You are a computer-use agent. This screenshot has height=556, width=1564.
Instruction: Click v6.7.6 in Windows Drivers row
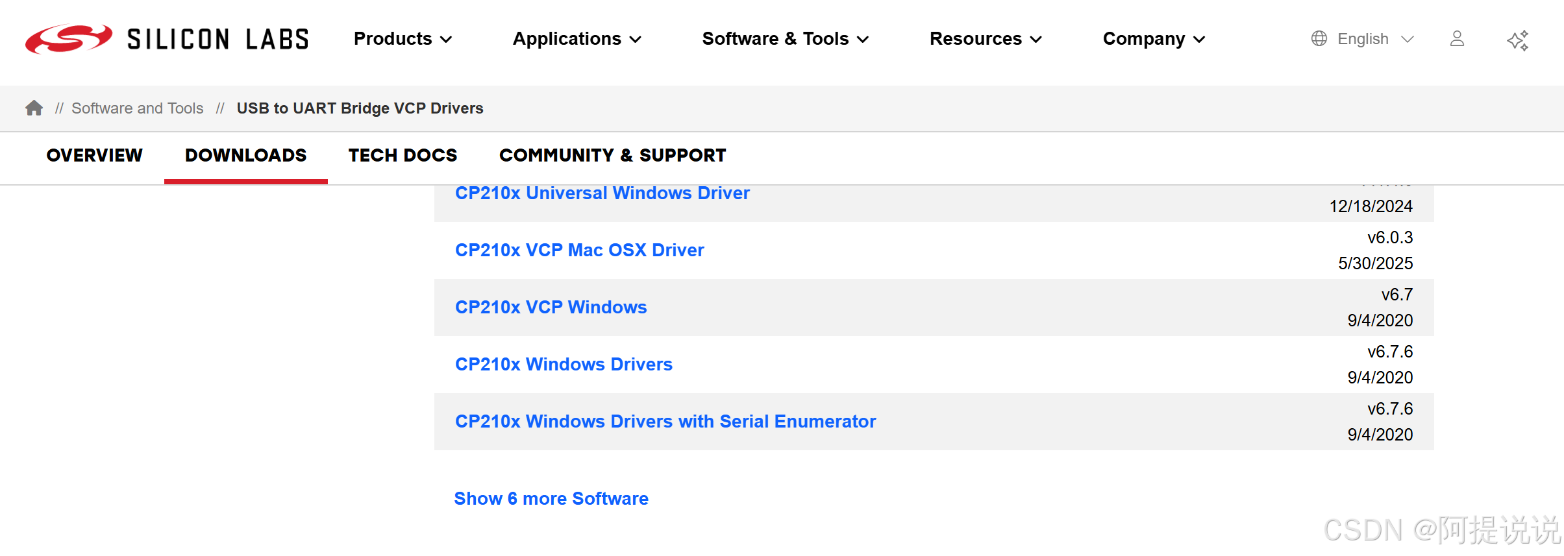coord(1390,352)
